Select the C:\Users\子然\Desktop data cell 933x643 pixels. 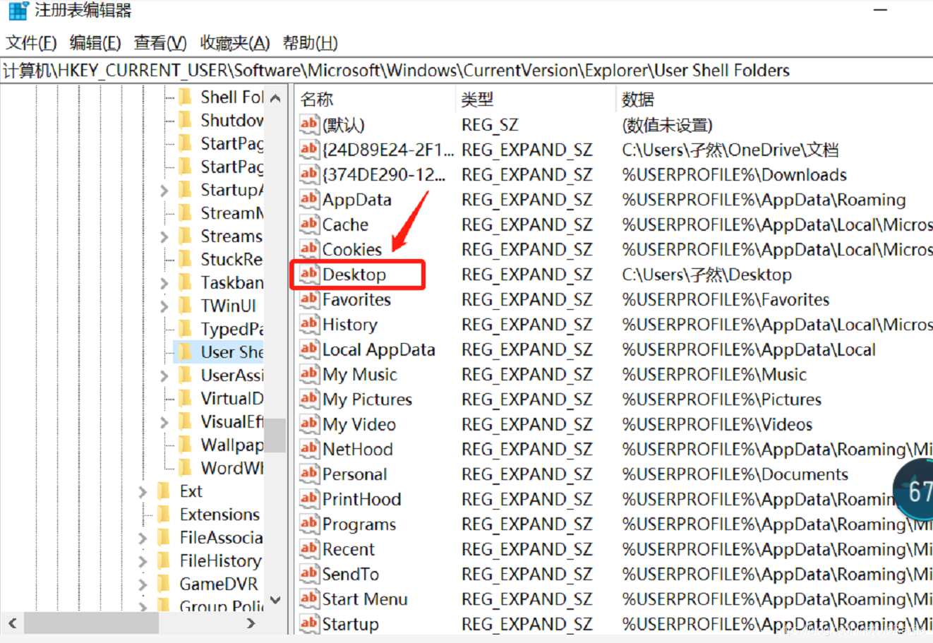coord(706,275)
